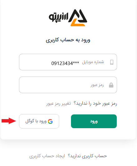Choose ورود با گوگل Google sign-in button
Screen dimensions: 137x166
pyautogui.click(x=39, y=121)
